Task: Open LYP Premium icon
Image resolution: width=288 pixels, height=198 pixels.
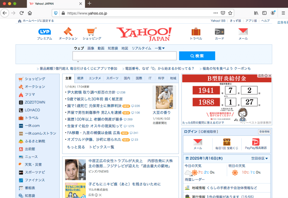Action: click(x=44, y=32)
